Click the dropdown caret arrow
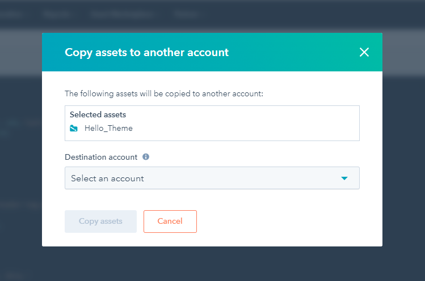Image resolution: width=425 pixels, height=281 pixels. coord(344,178)
